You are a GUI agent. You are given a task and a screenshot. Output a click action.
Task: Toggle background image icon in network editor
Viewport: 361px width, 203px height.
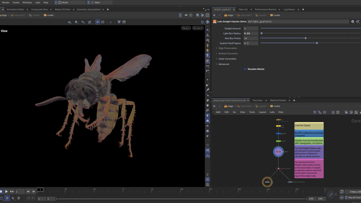(356, 112)
